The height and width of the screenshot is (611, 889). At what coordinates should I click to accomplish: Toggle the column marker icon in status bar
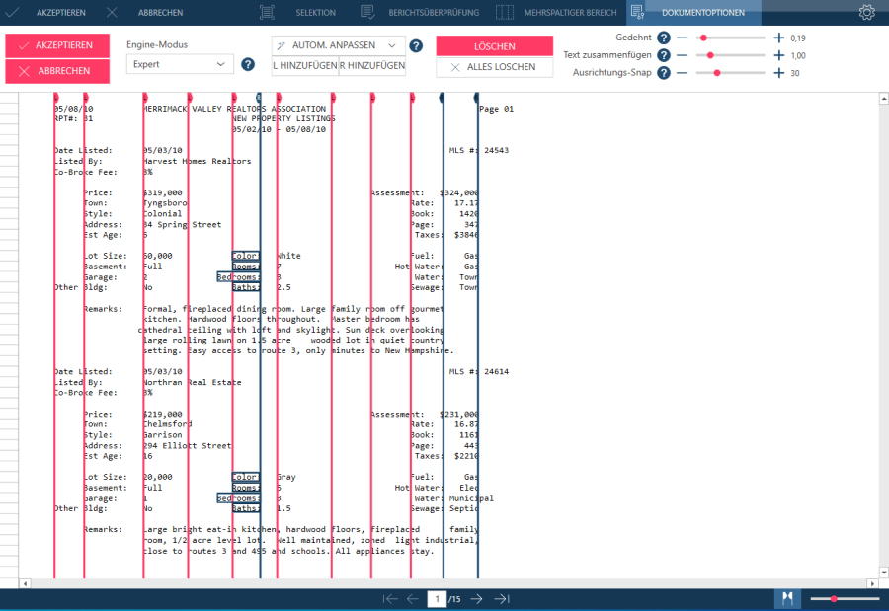(787, 599)
